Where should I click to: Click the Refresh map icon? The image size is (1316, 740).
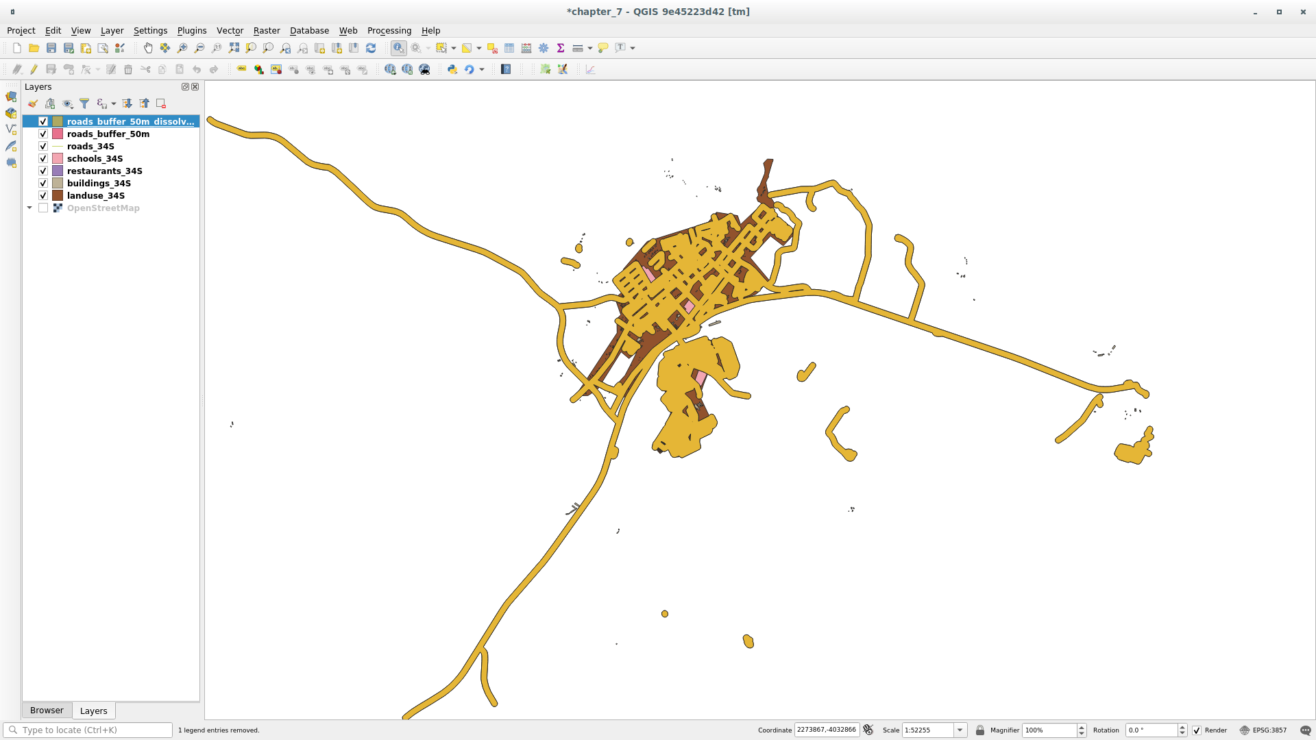(x=371, y=48)
